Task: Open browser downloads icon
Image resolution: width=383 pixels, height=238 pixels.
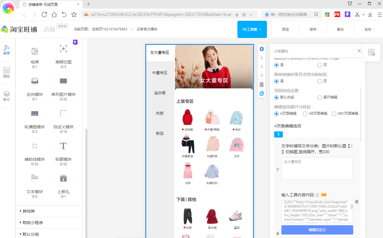Action: (x=370, y=14)
